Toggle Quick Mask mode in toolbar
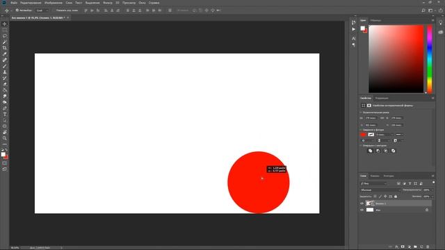The height and width of the screenshot is (250, 445). [5, 163]
